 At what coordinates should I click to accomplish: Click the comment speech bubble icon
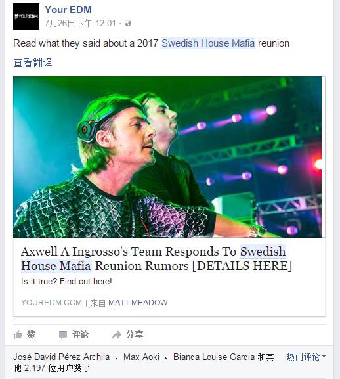pyautogui.click(x=63, y=335)
